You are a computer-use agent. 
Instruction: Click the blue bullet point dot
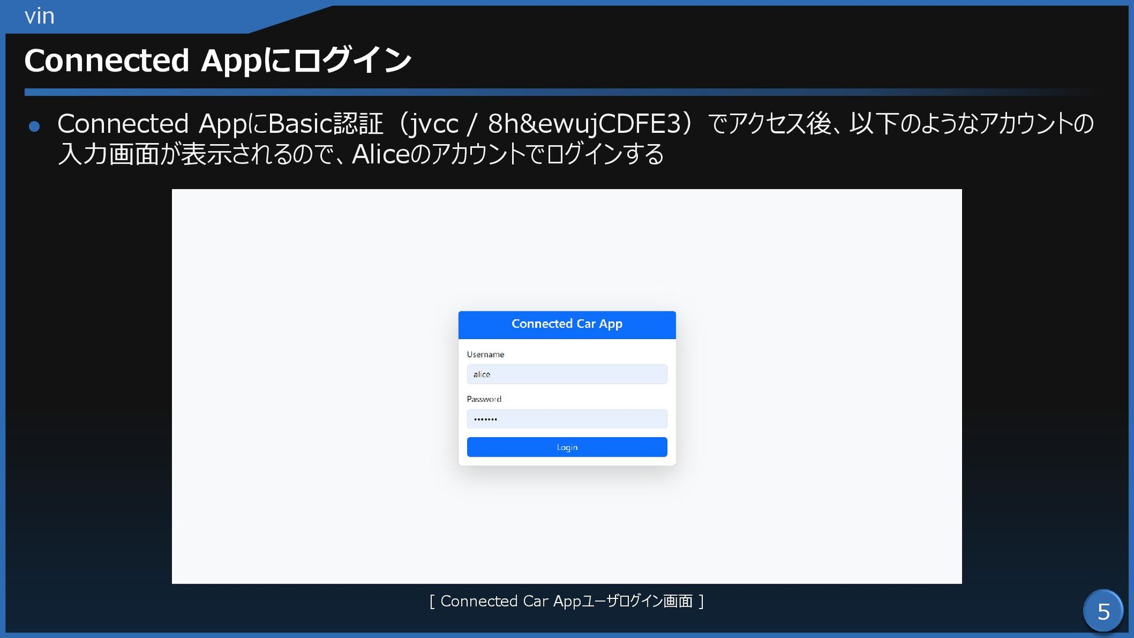[x=34, y=126]
